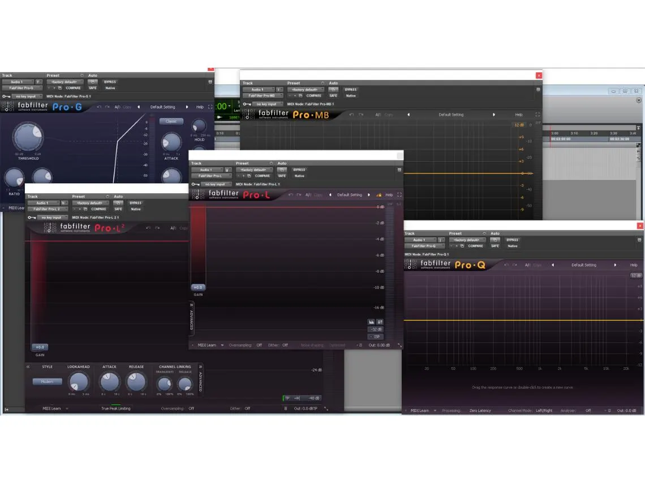Click previous preset arrow in Pro-MB
This screenshot has width=645, height=483.
click(408, 115)
